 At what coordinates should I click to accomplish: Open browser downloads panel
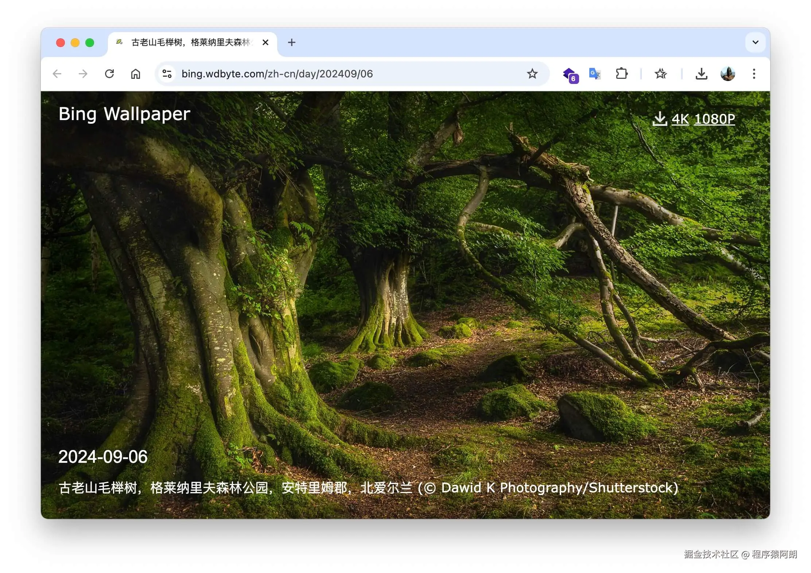(701, 74)
